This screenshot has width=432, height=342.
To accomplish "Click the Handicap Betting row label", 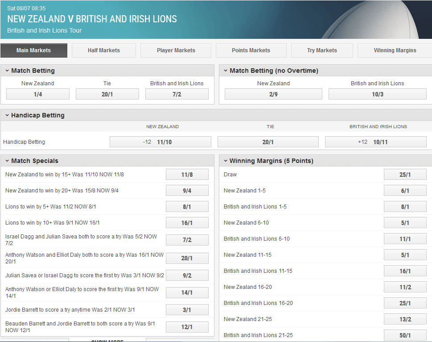I will (24, 142).
